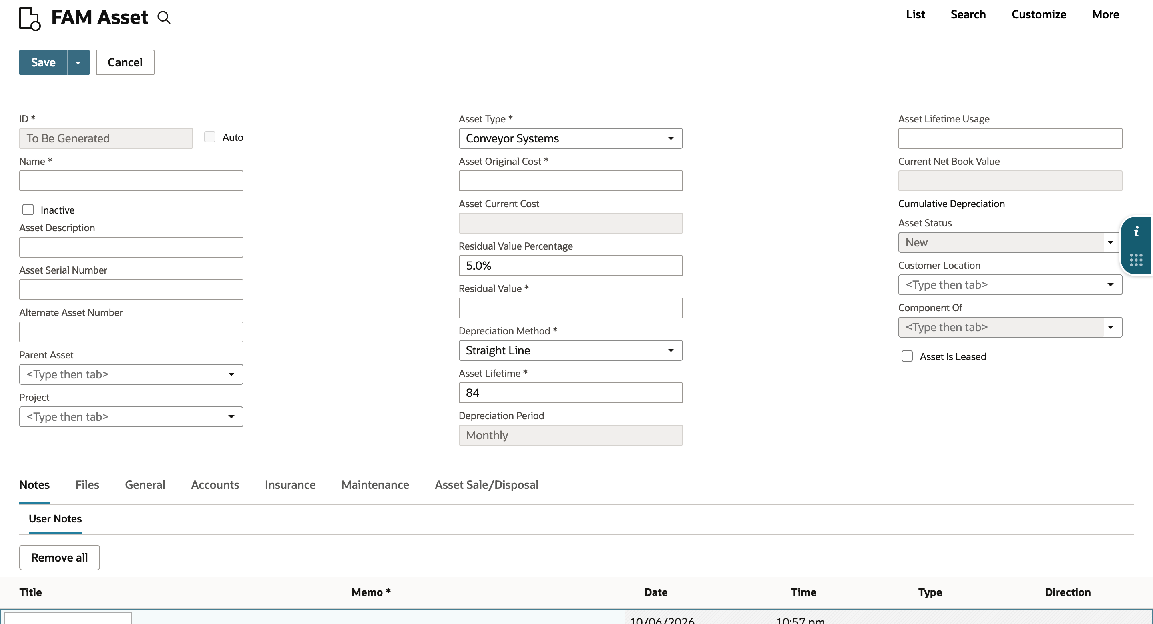1153x624 pixels.
Task: Open global search magnifier next to FAM Asset
Action: tap(164, 18)
